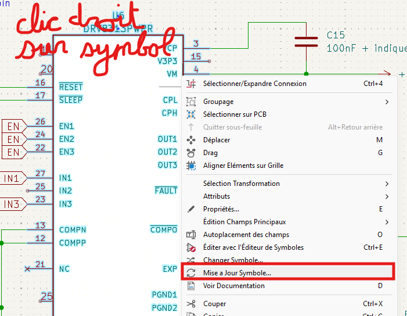
Task: Click the EN2 pin label
Action: [x=67, y=139]
